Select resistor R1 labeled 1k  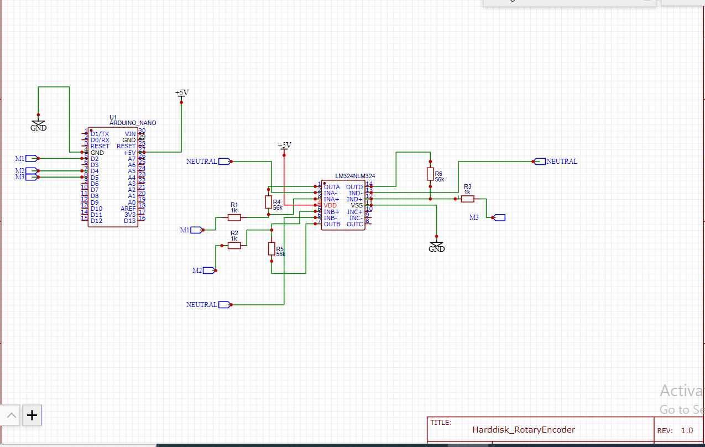click(x=233, y=218)
